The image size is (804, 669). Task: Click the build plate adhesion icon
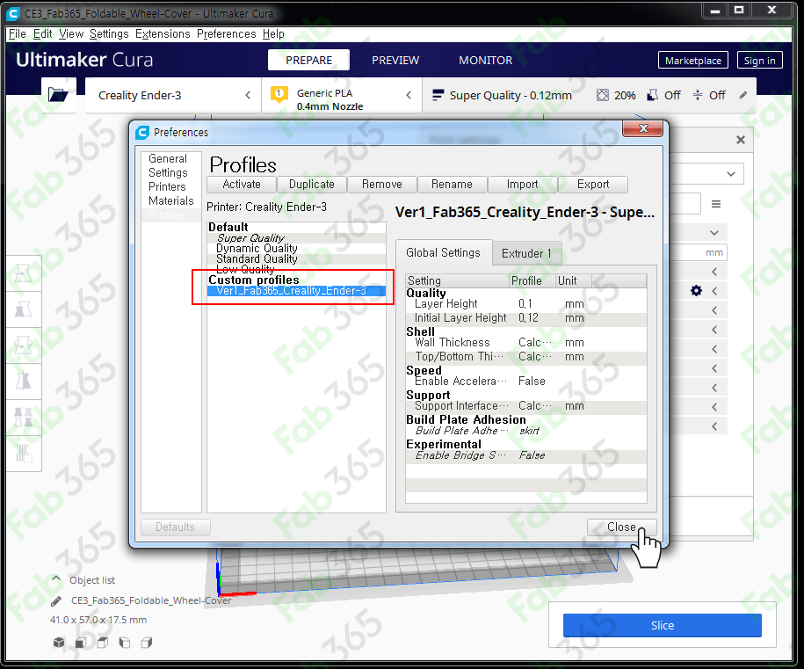pyautogui.click(x=698, y=95)
